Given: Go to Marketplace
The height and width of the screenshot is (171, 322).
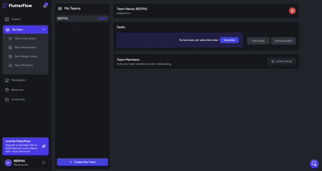Looking at the screenshot, I should pos(18,80).
